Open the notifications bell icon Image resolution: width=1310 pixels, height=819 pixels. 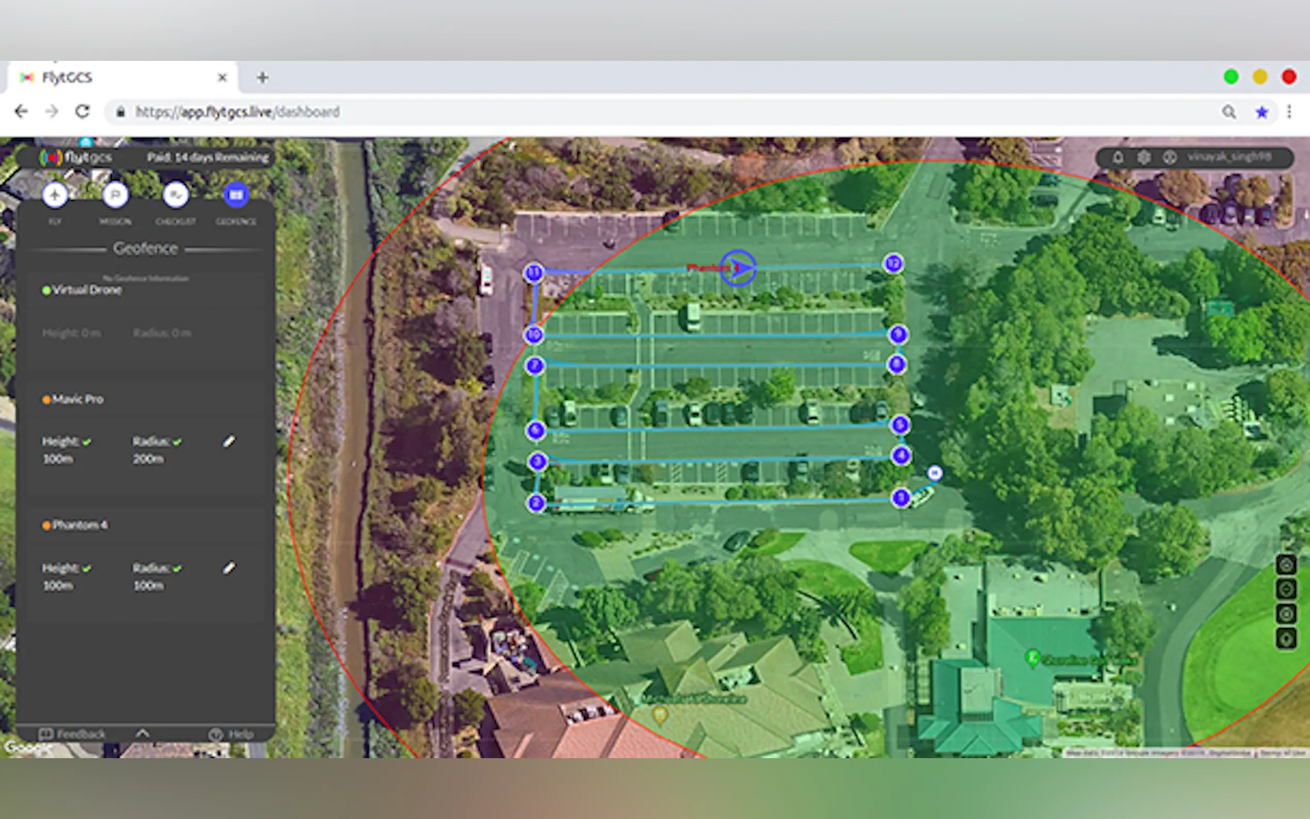click(x=1118, y=158)
